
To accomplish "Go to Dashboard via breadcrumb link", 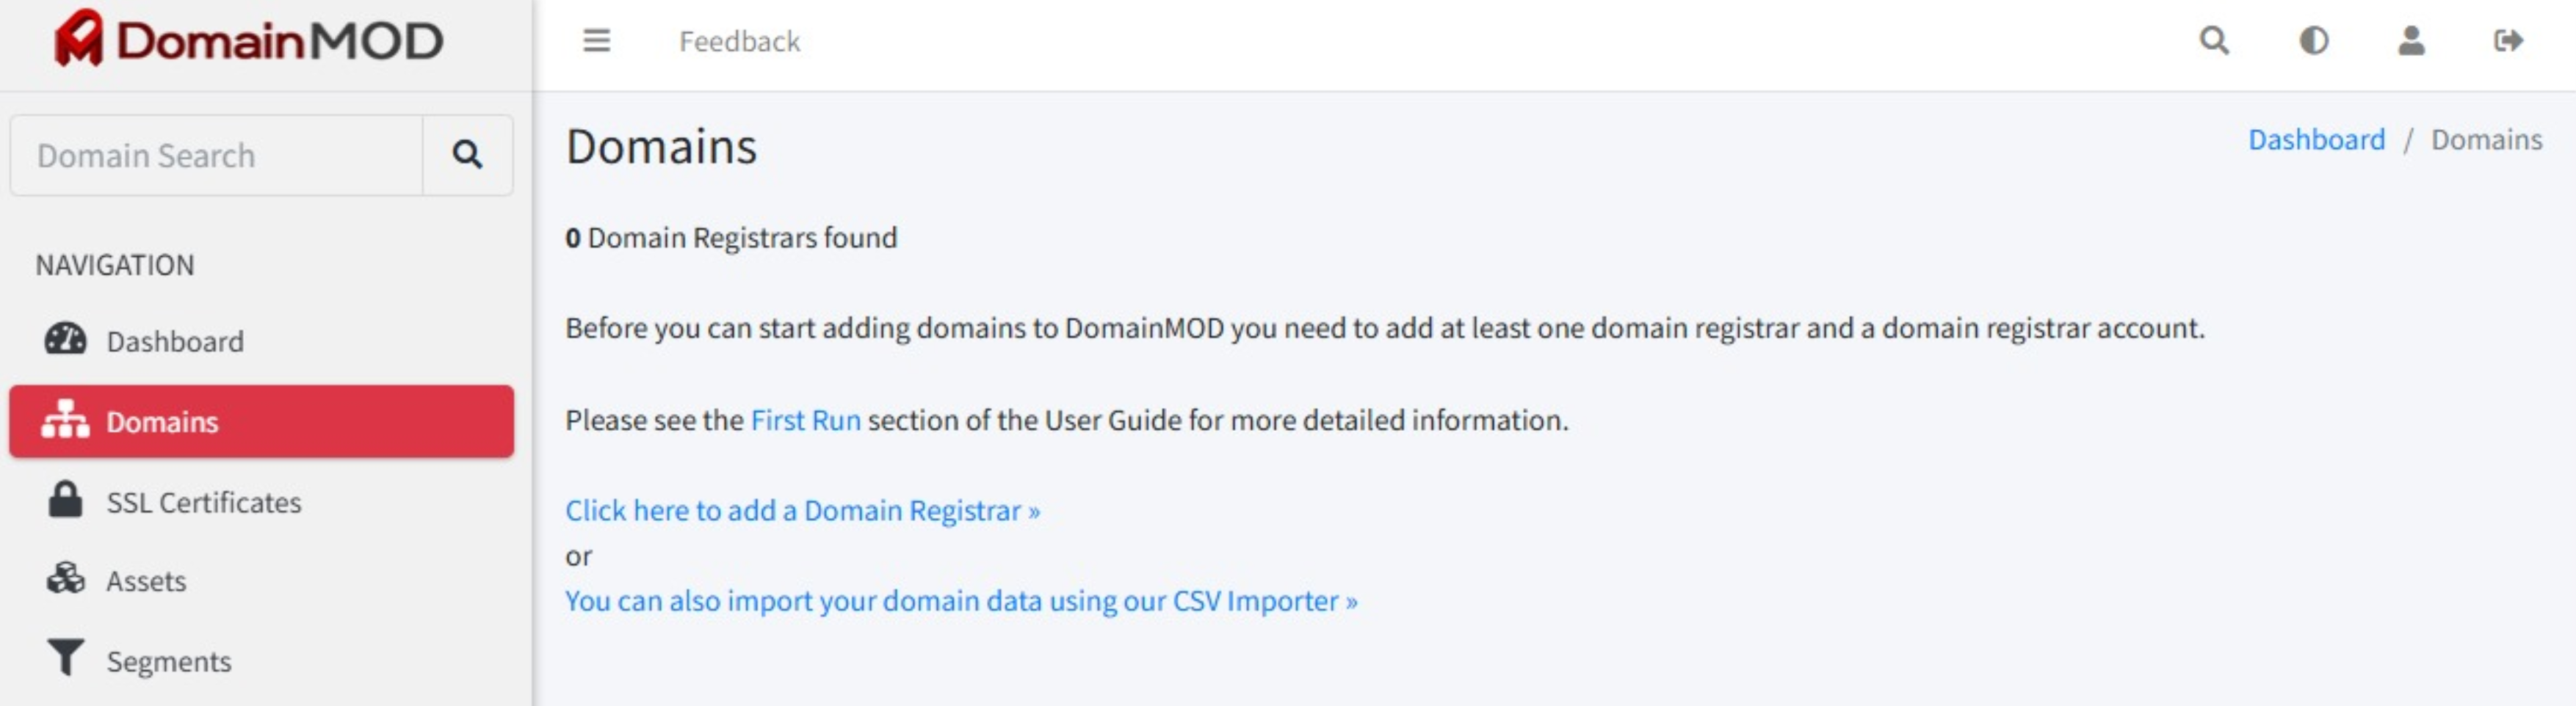I will point(2316,139).
